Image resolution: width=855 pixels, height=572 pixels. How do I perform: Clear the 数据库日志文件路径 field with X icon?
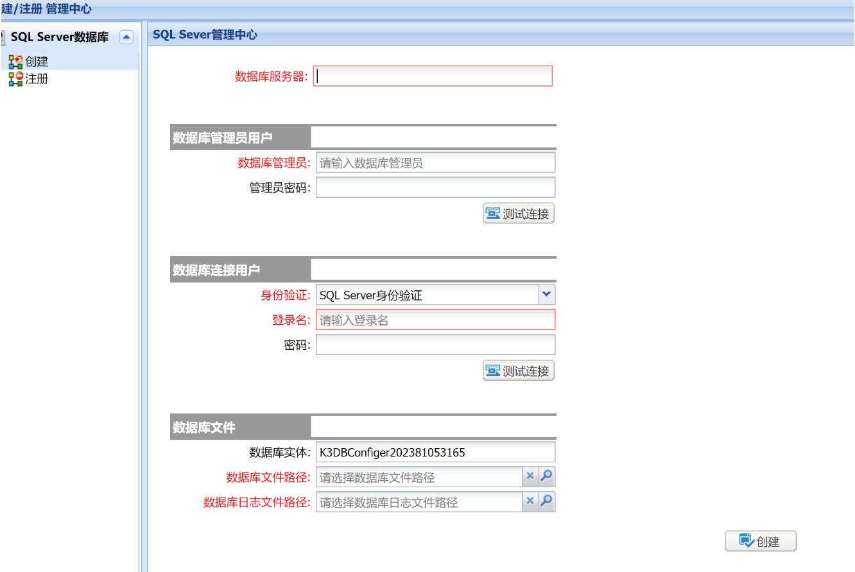click(x=530, y=501)
